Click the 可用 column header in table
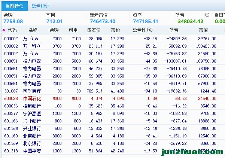Screen dimensions: 225x158 click(73, 30)
